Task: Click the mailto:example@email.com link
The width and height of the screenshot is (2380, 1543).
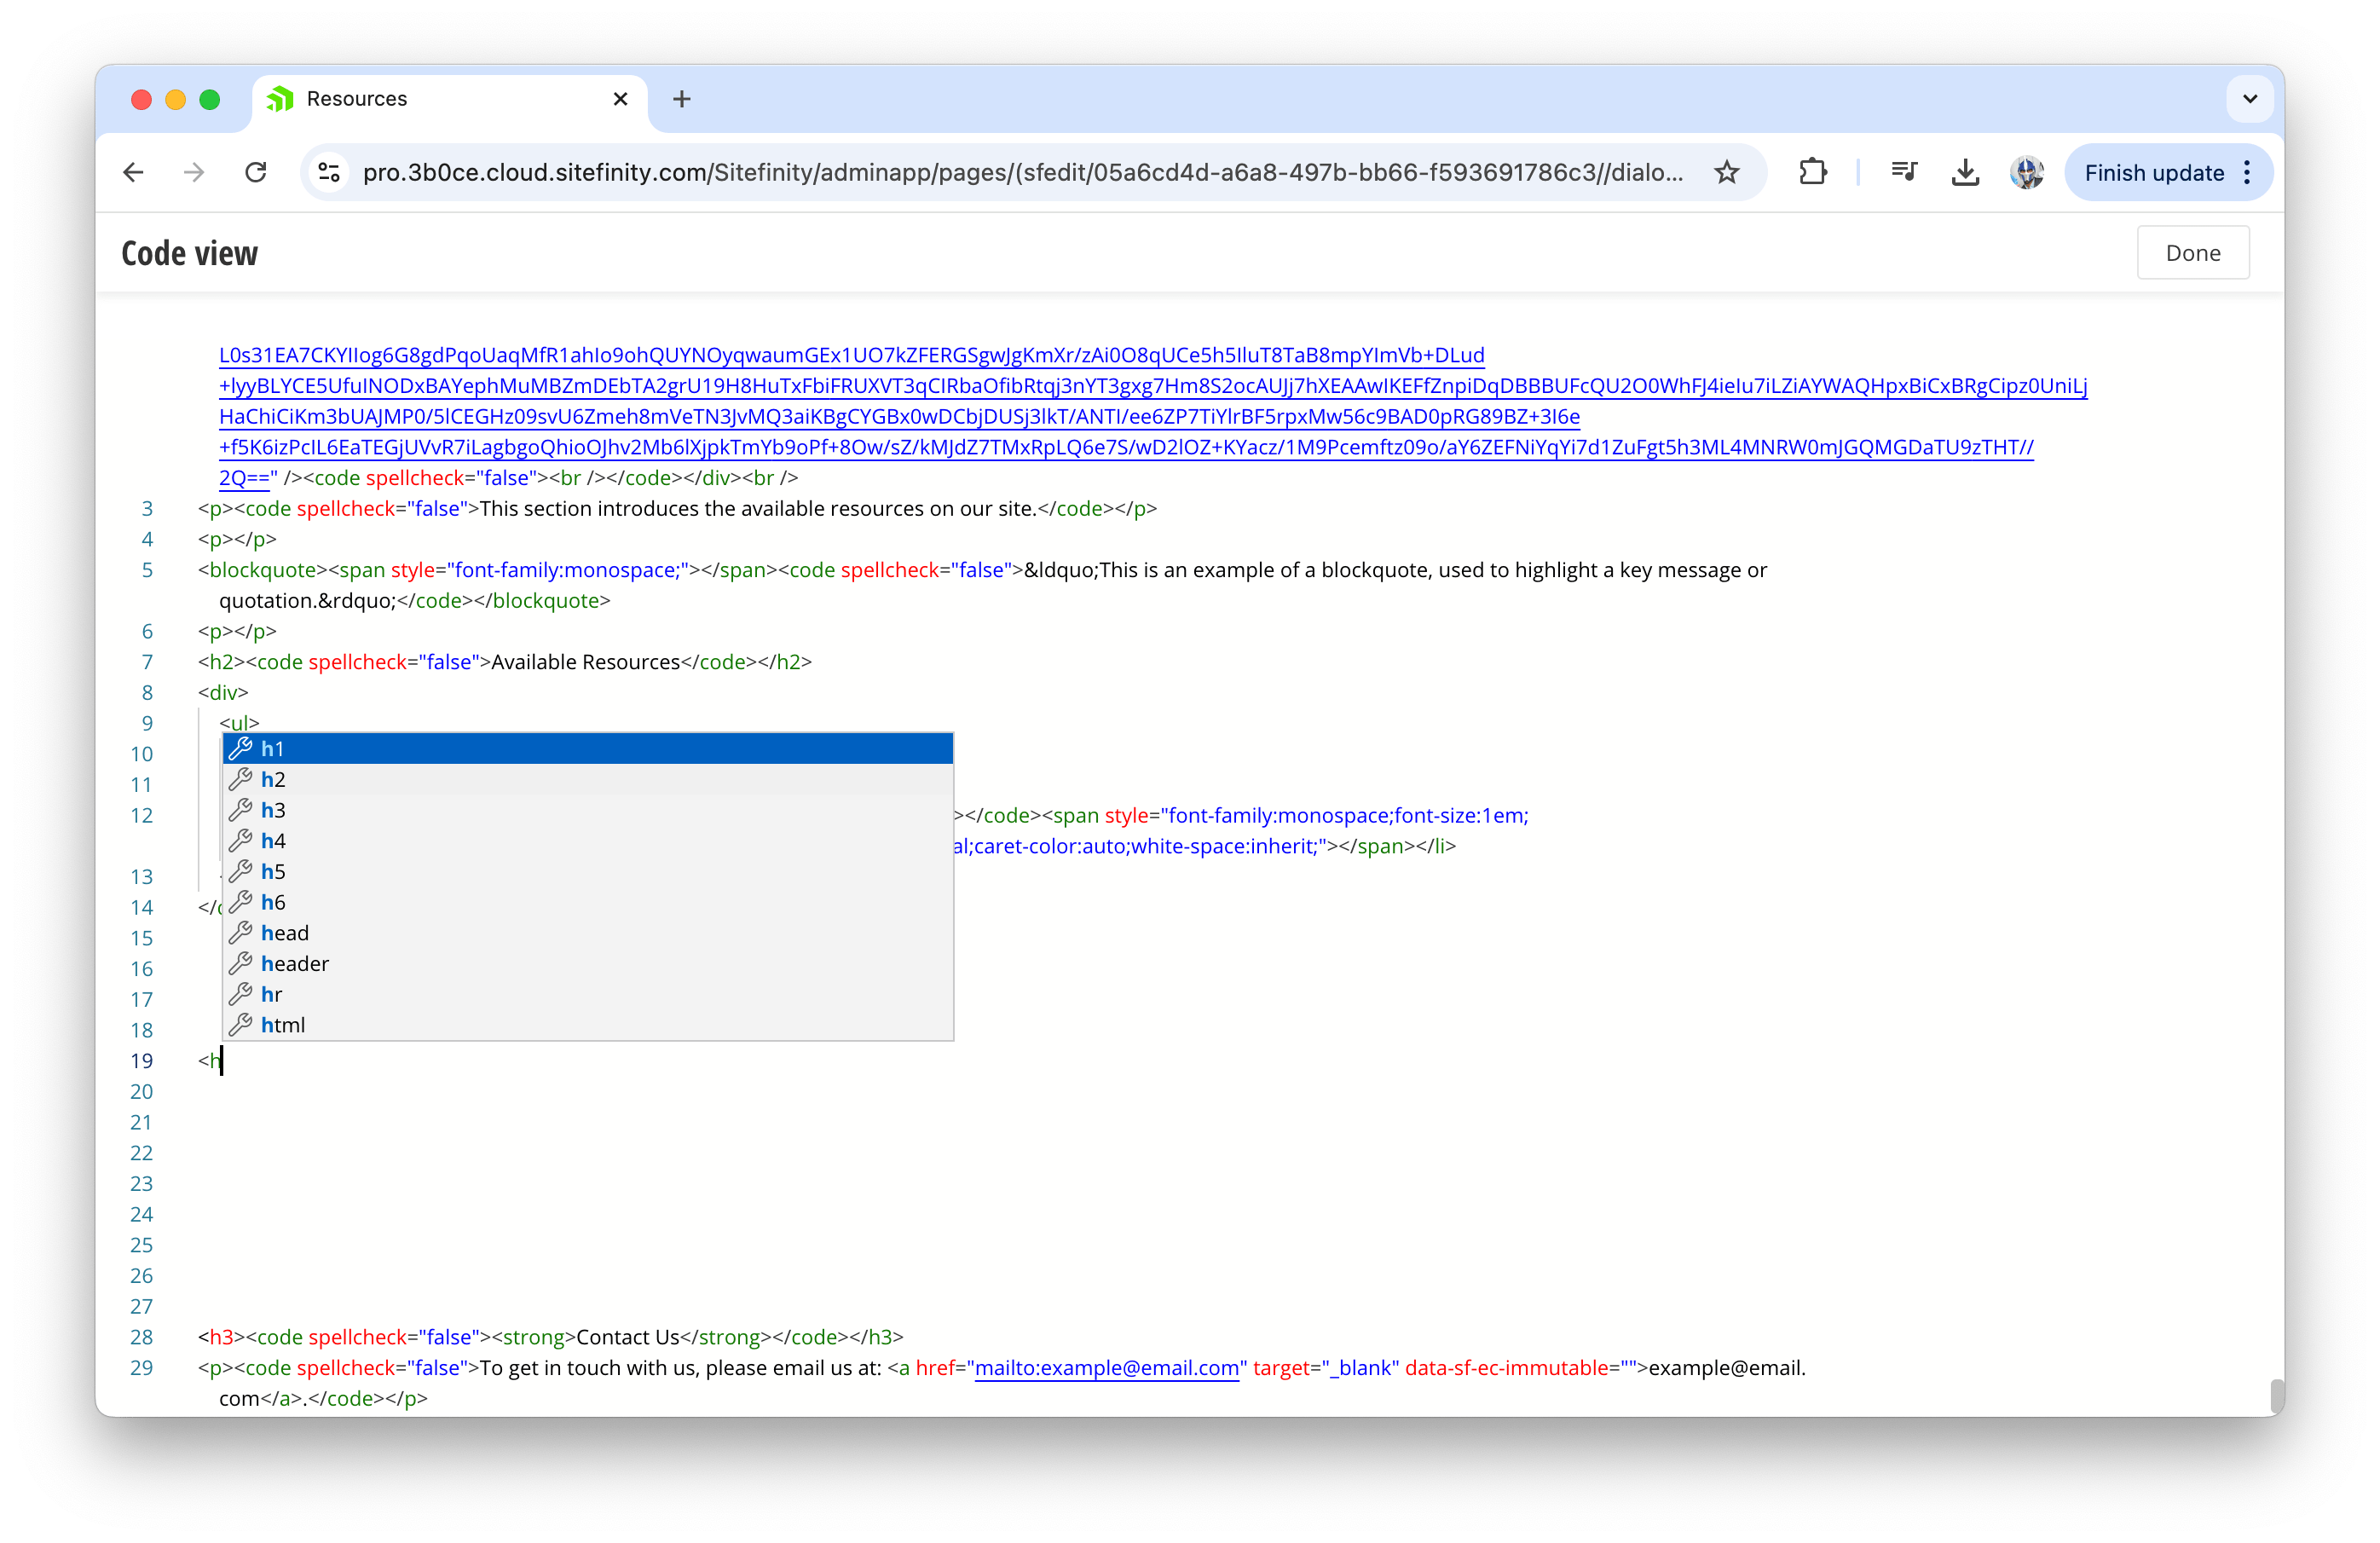Action: click(x=1106, y=1368)
